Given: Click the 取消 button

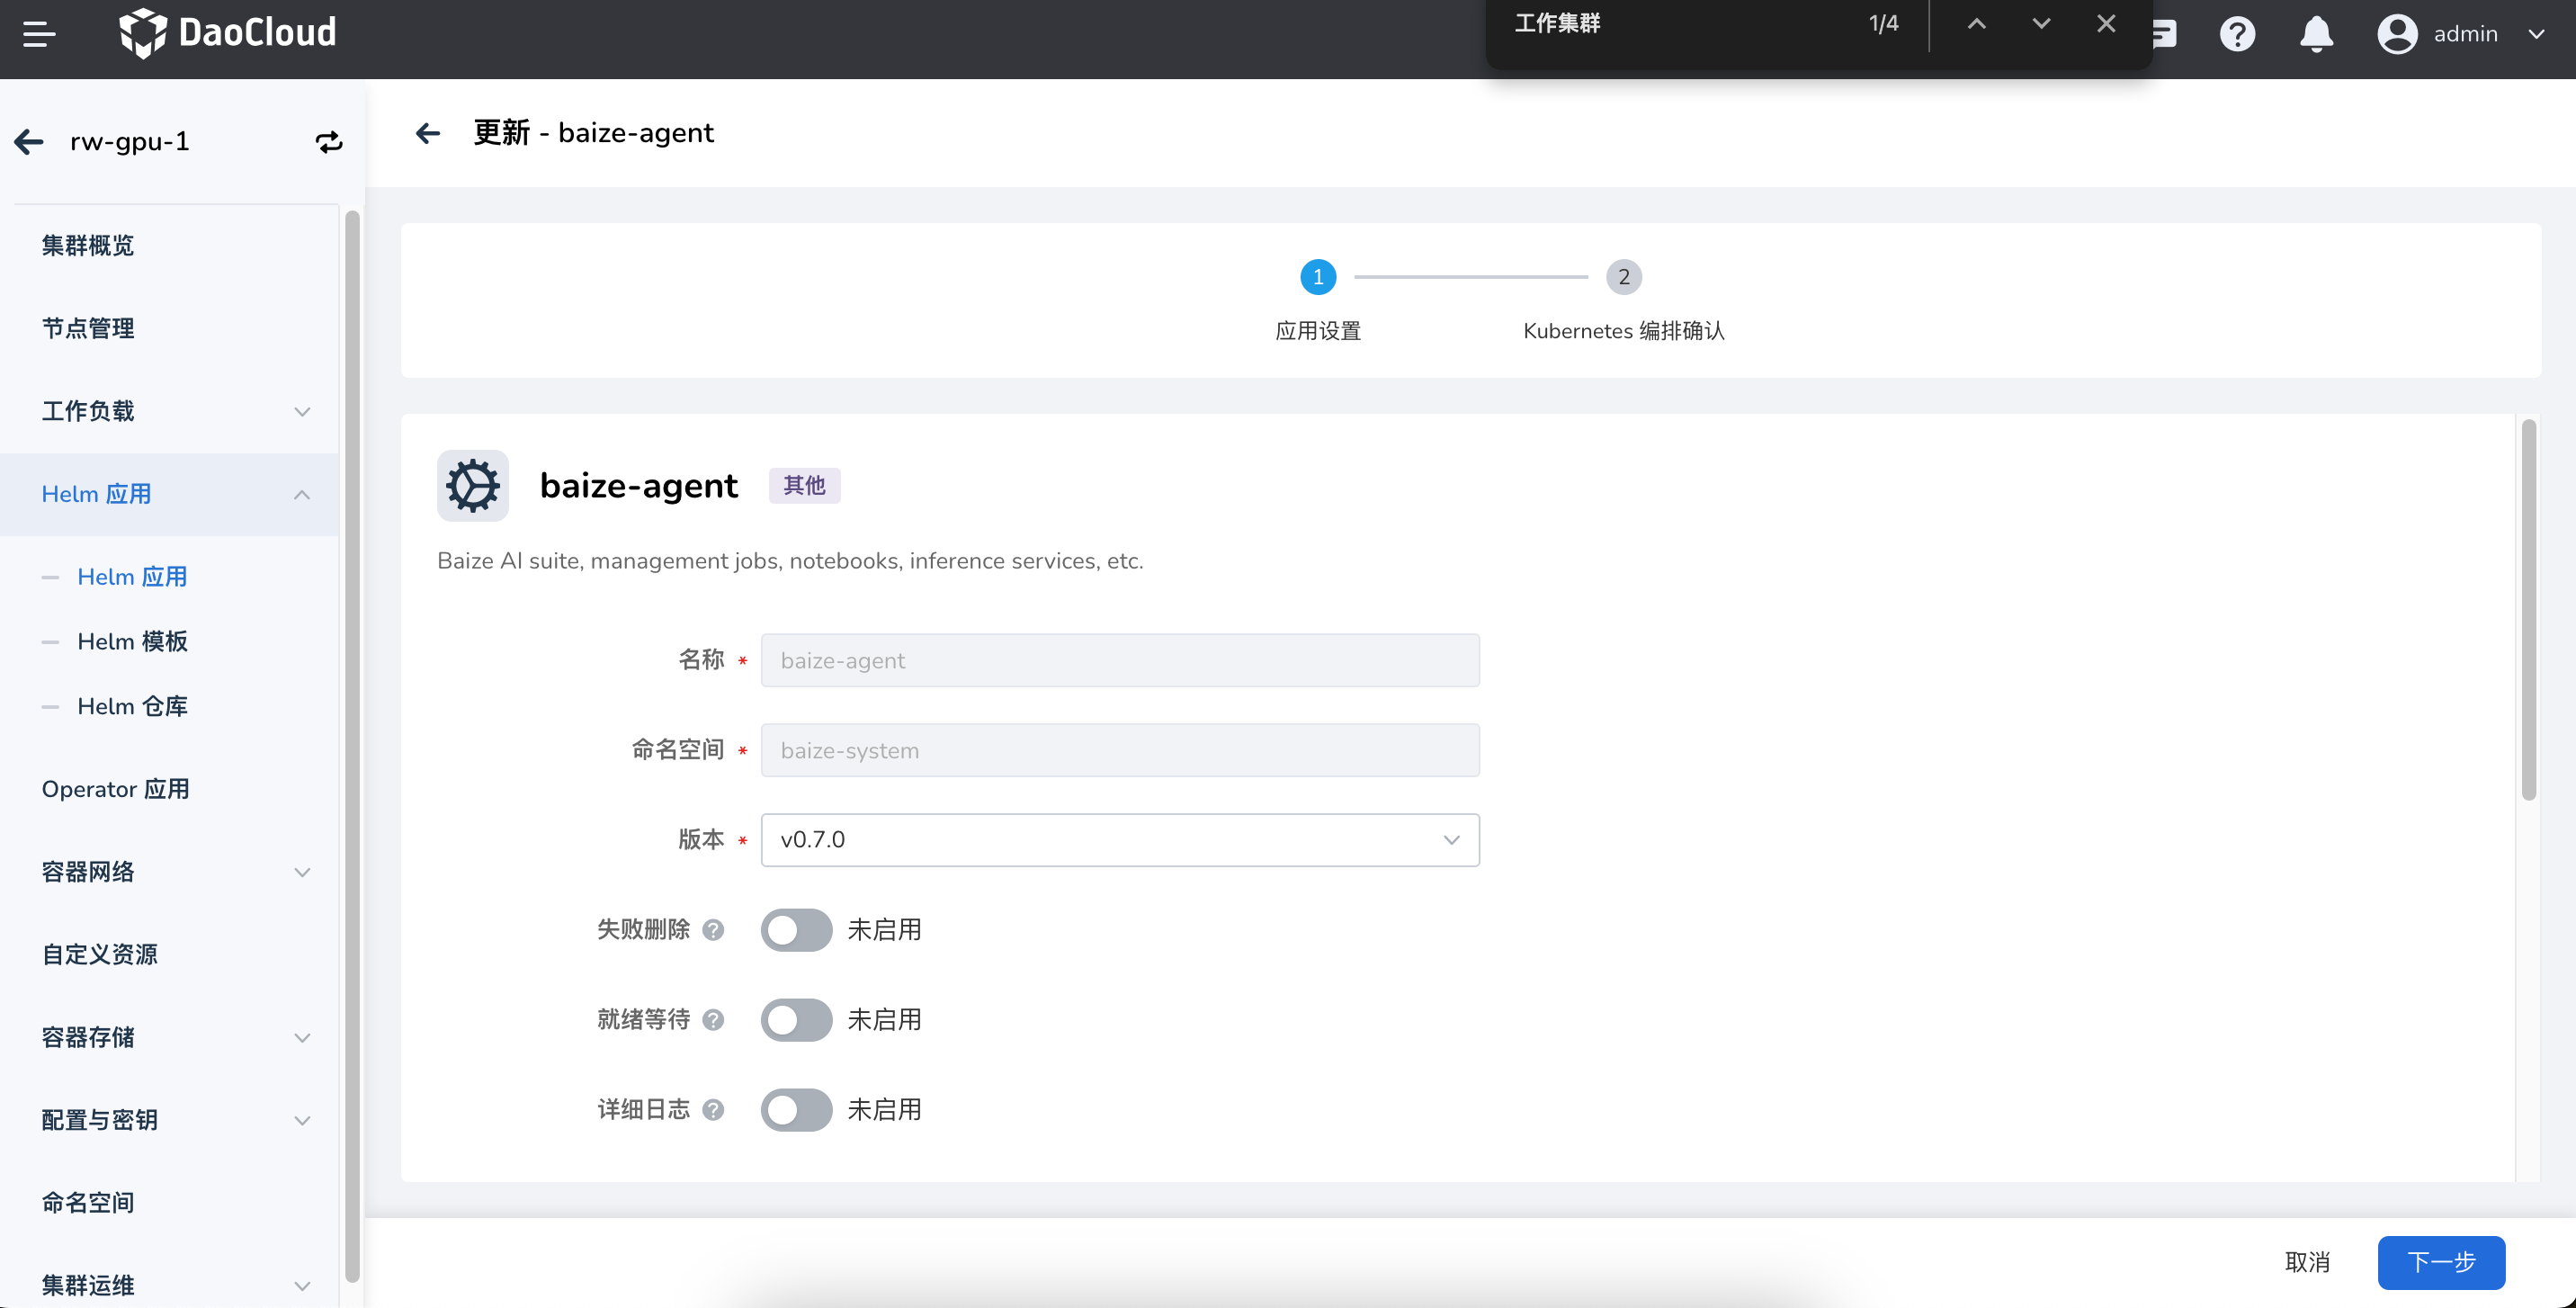Looking at the screenshot, I should point(2308,1262).
